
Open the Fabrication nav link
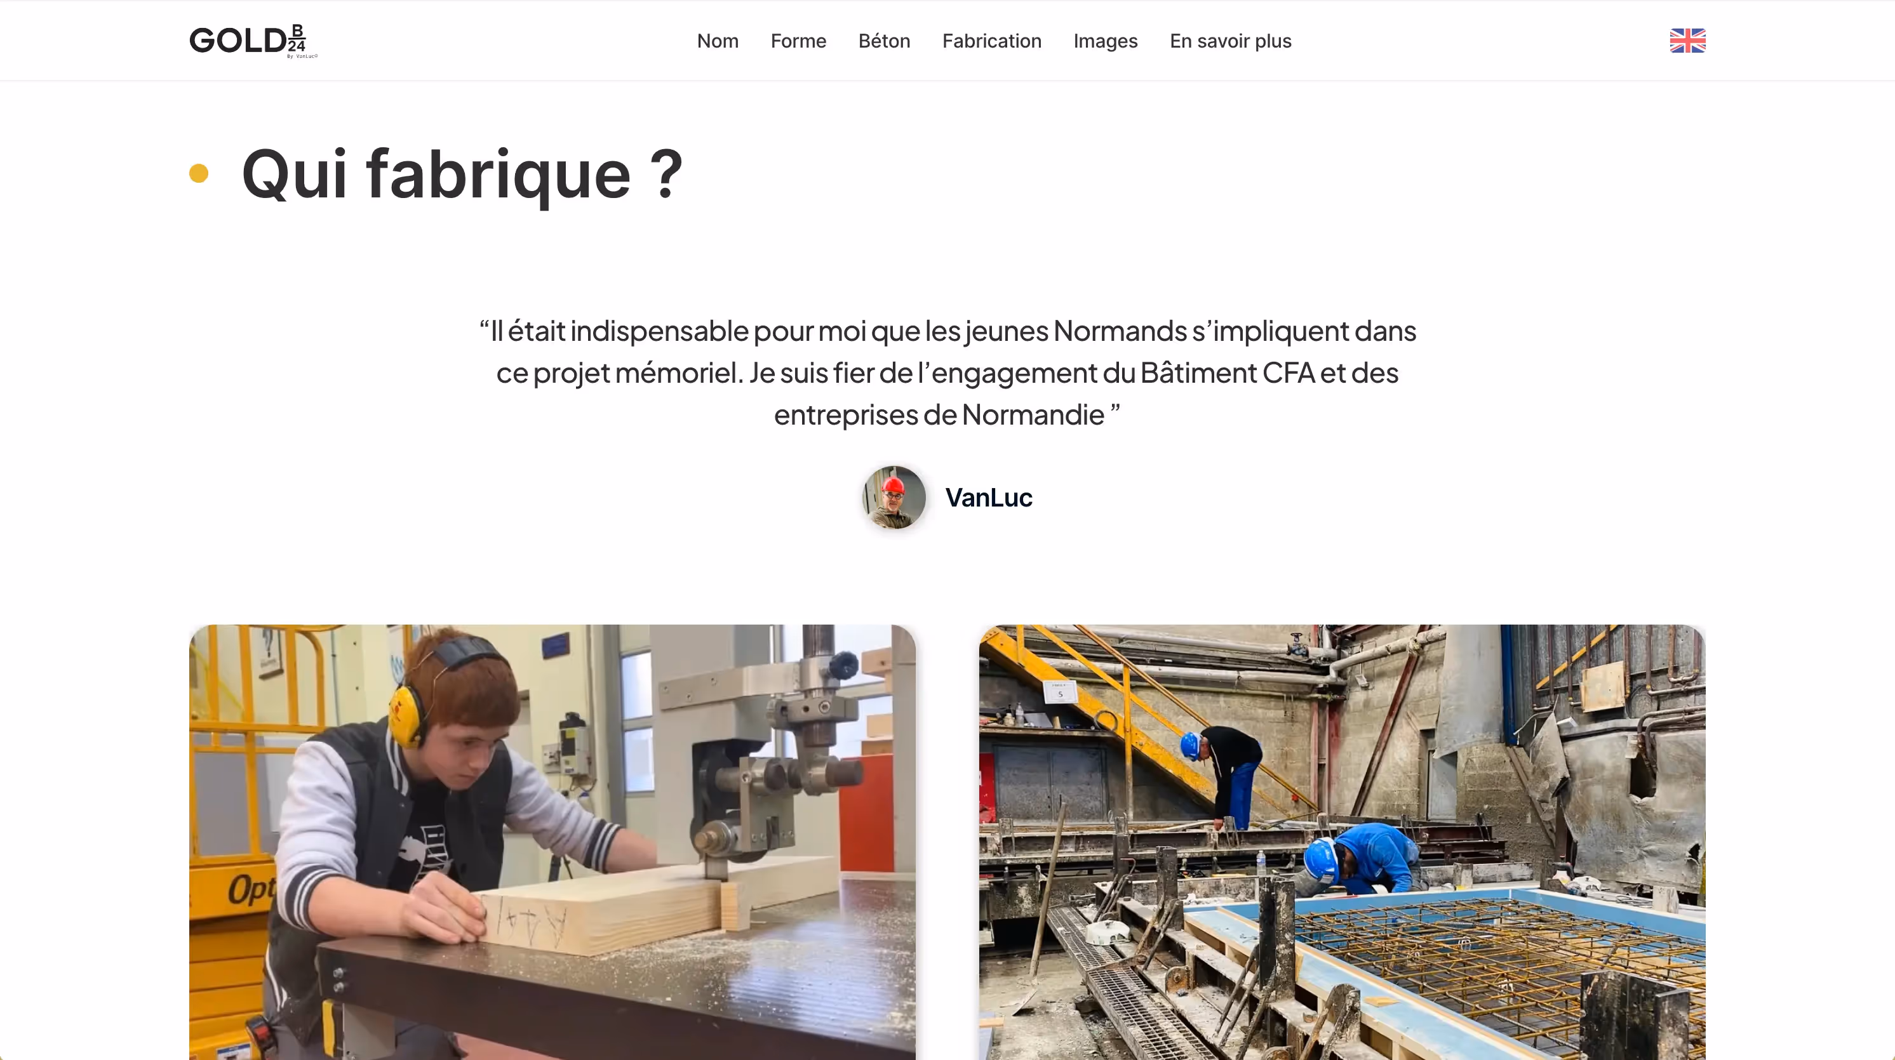pyautogui.click(x=992, y=41)
